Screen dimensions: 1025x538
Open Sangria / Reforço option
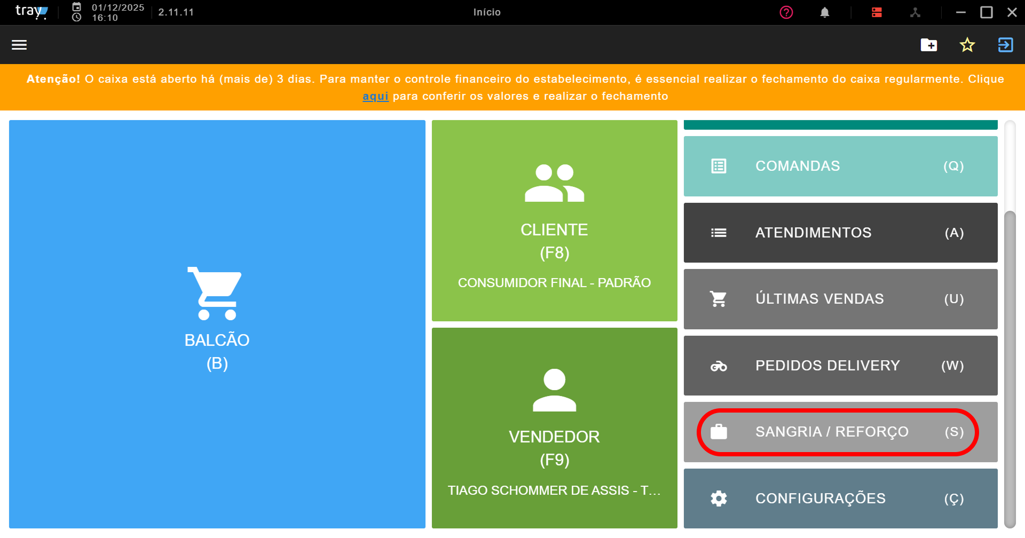(841, 432)
